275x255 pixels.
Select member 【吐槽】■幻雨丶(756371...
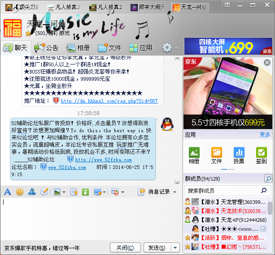tap(226, 247)
